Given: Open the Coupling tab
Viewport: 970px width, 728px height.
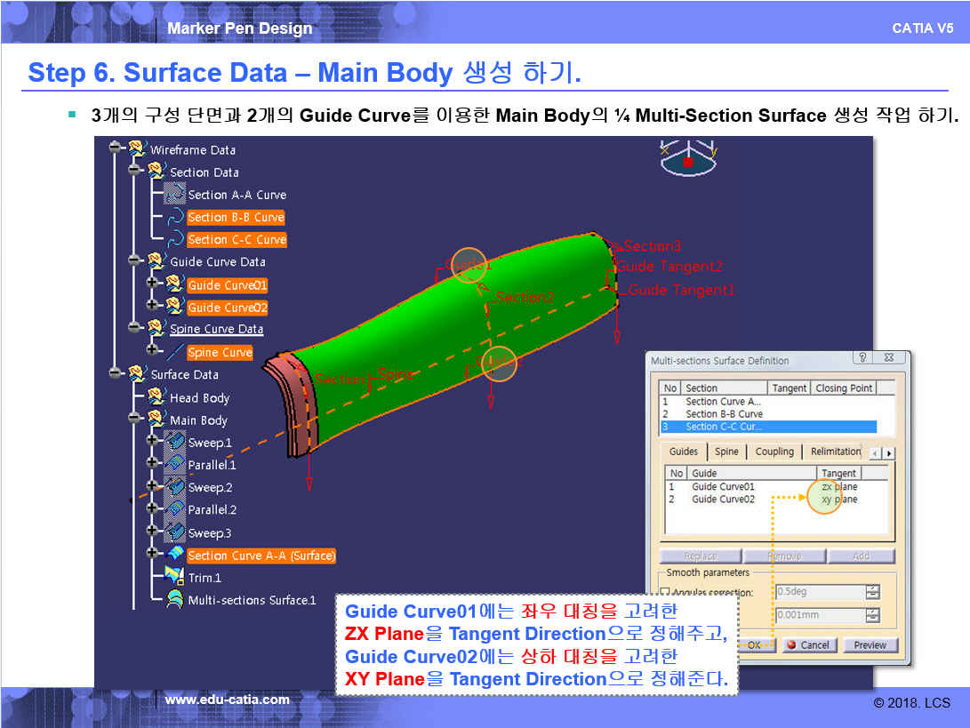Looking at the screenshot, I should 774,452.
